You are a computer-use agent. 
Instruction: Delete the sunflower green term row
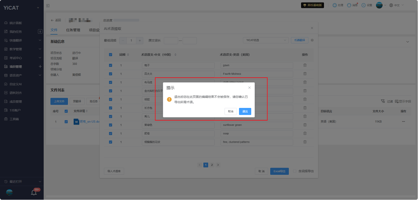tap(305, 125)
